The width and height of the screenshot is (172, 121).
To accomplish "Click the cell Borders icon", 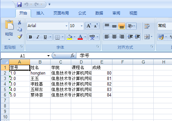I will 57,37.
